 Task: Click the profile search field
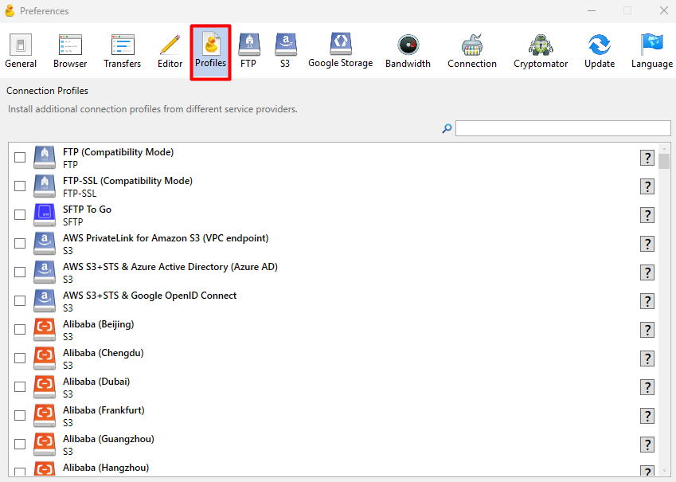[x=562, y=128]
